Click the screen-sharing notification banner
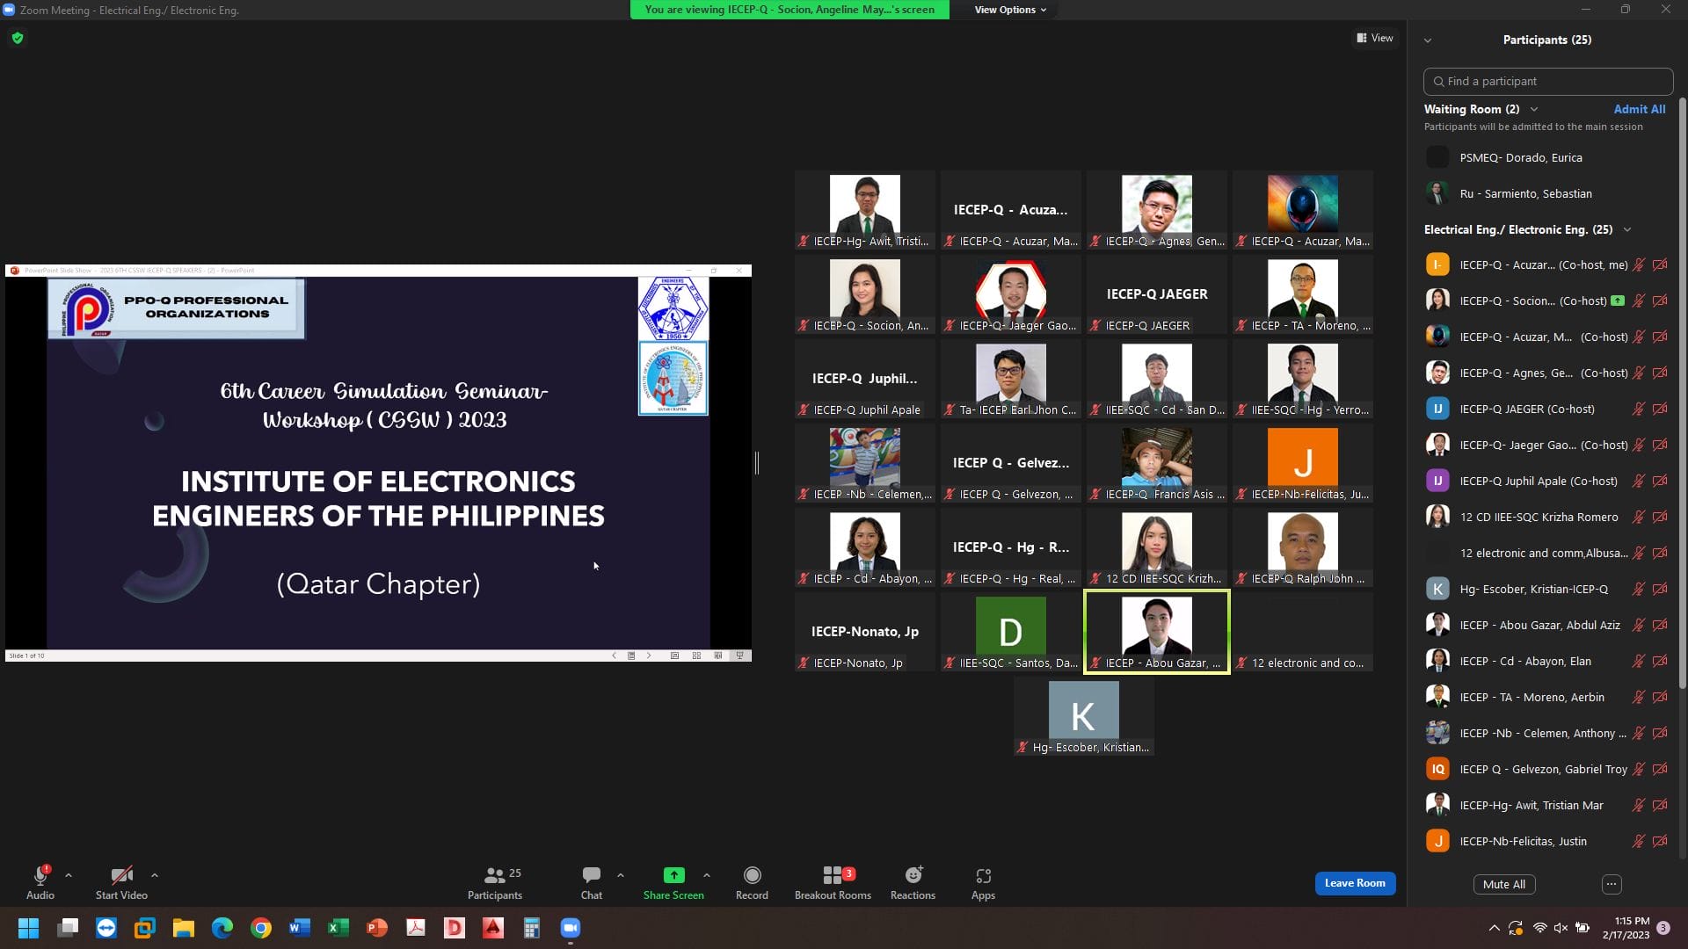Screen dimensions: 1688x949 [789, 10]
